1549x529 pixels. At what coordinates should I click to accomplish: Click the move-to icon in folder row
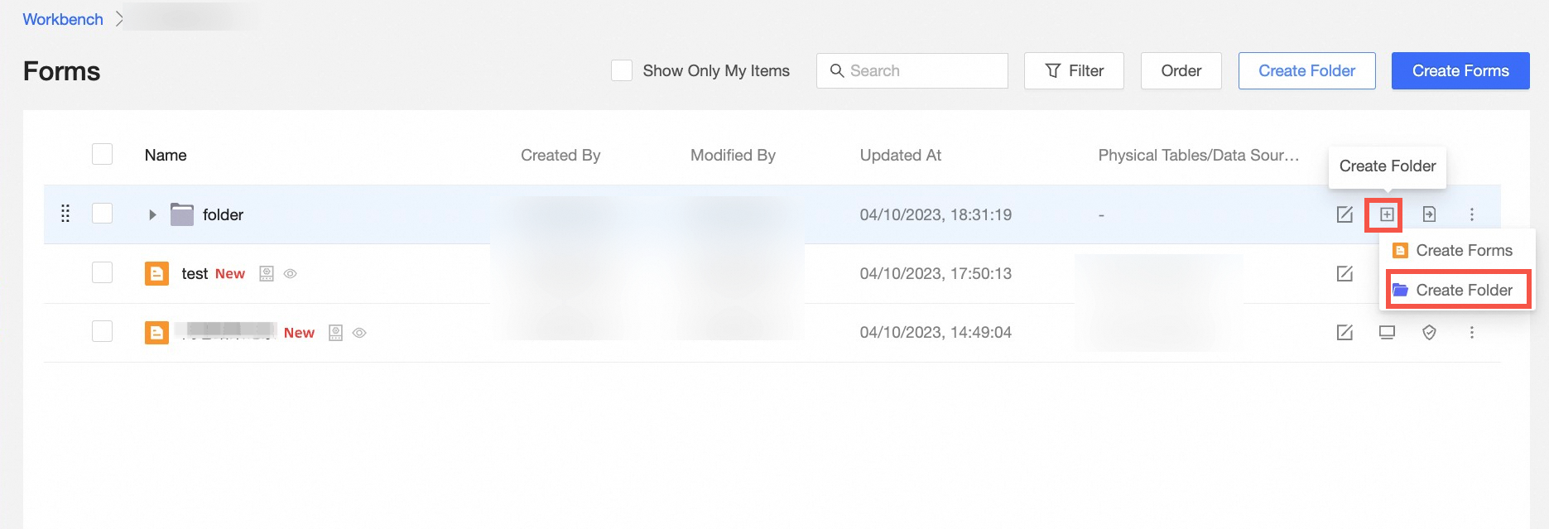point(1429,214)
